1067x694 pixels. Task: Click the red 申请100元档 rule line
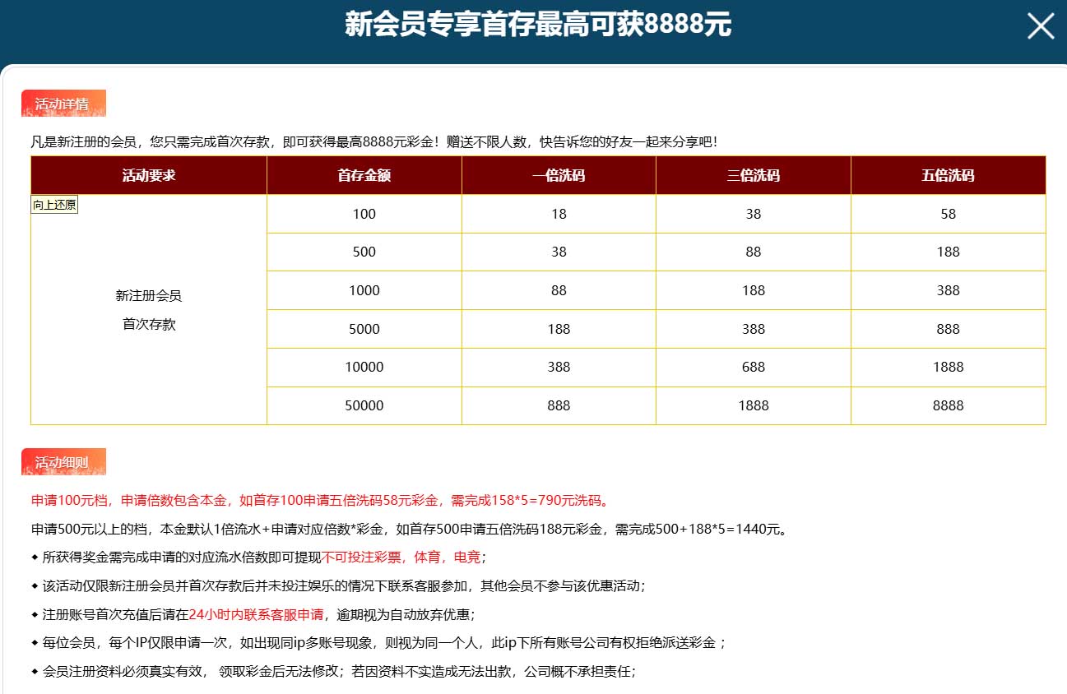[319, 500]
